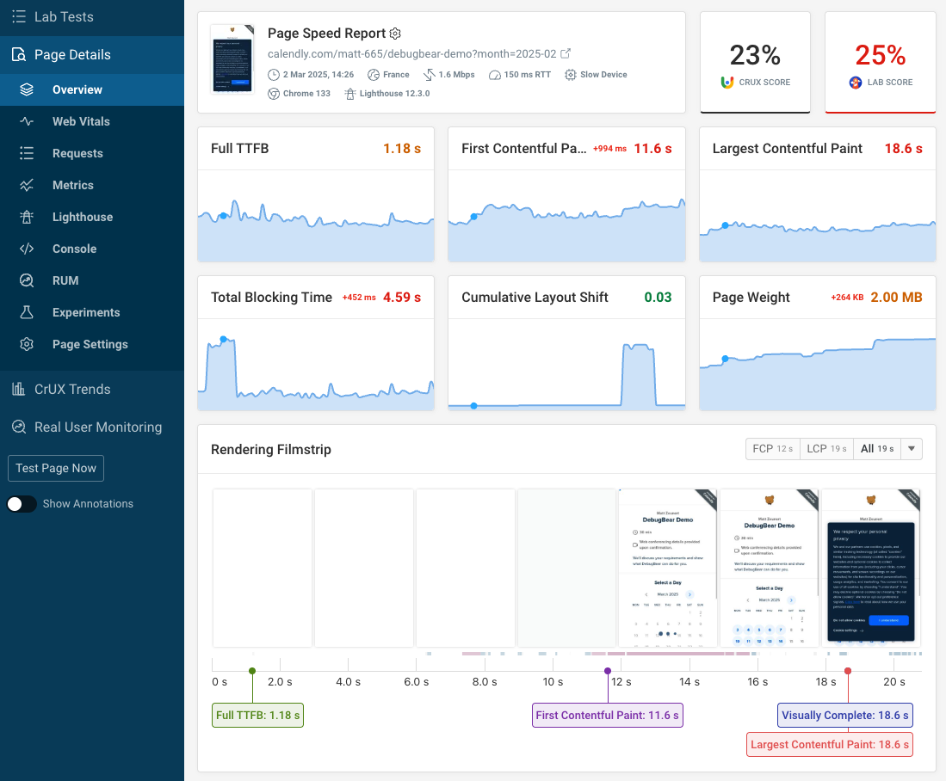Open the Page Speed Report settings gear
The width and height of the screenshot is (946, 781).
pos(395,34)
